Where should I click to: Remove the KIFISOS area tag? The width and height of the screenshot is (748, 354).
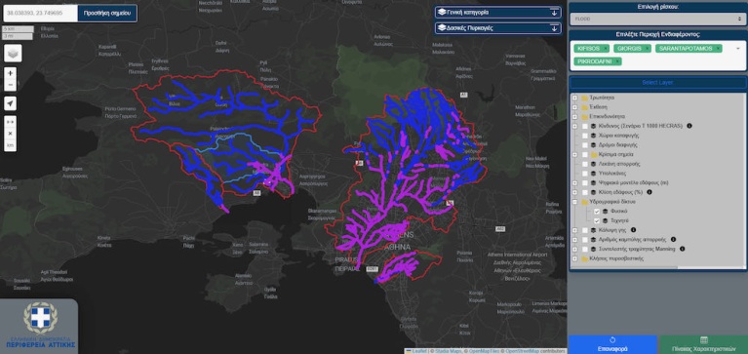point(606,49)
